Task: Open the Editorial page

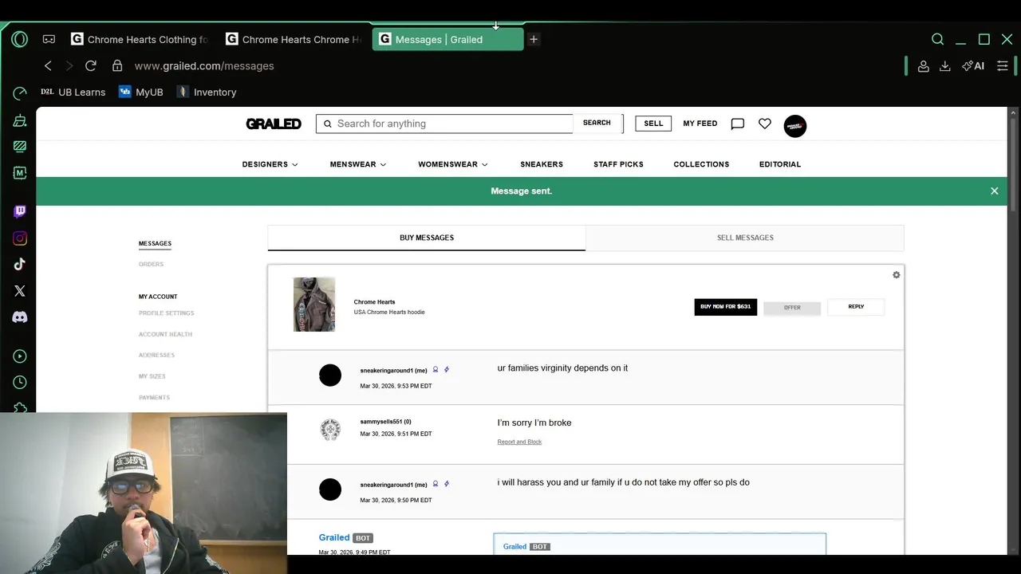Action: click(780, 164)
